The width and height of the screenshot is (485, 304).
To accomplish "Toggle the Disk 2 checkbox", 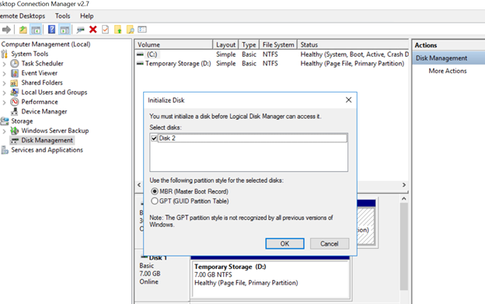I will (154, 138).
